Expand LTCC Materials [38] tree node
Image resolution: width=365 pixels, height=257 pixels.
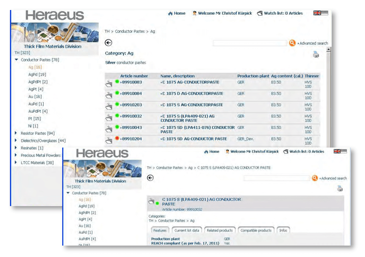click(x=16, y=162)
